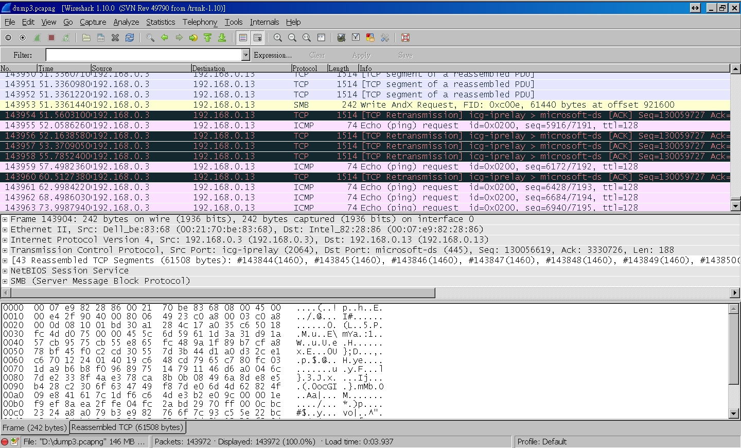Screen dimensions: 741x448
Task: Click the Save filter button
Action: [x=405, y=55]
